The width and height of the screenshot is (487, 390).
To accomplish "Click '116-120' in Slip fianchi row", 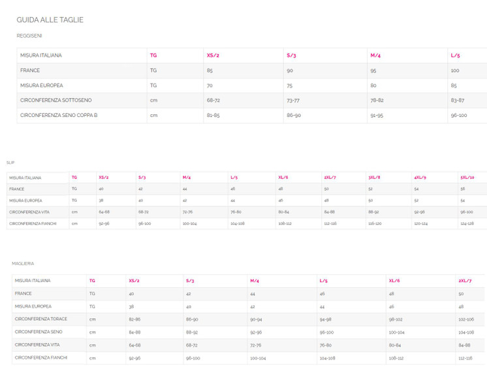I will 375,223.
